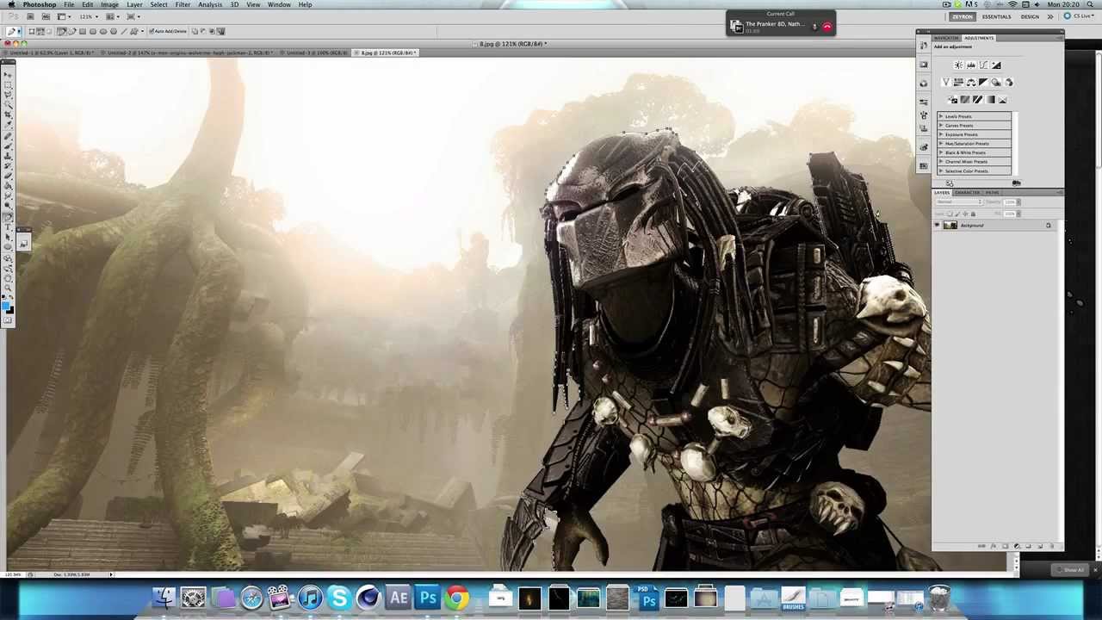This screenshot has width=1102, height=620.
Task: Add a Vibrance adjustment
Action: click(x=946, y=83)
